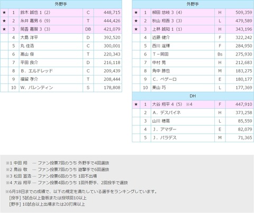Click player name 丸 佳浩
Screen dimensions: 254x213
pyautogui.click(x=27, y=46)
